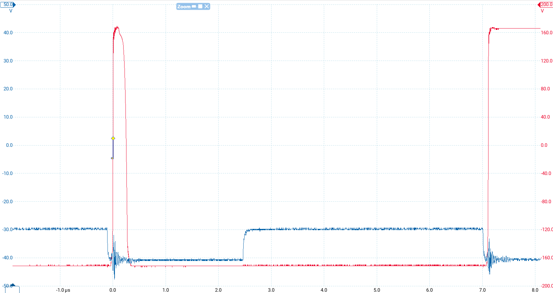Click the 4.0 time axis label
The height and width of the screenshot is (293, 553).
click(x=324, y=290)
